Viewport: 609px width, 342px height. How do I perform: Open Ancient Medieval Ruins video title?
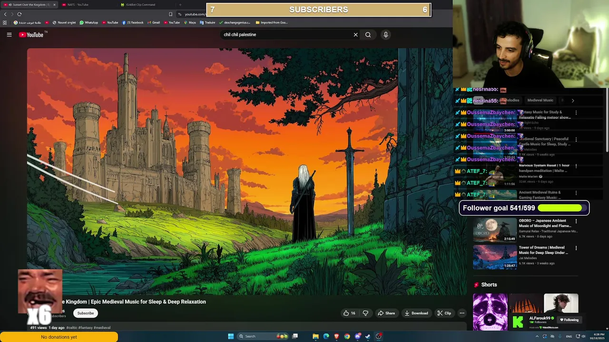[x=540, y=195]
